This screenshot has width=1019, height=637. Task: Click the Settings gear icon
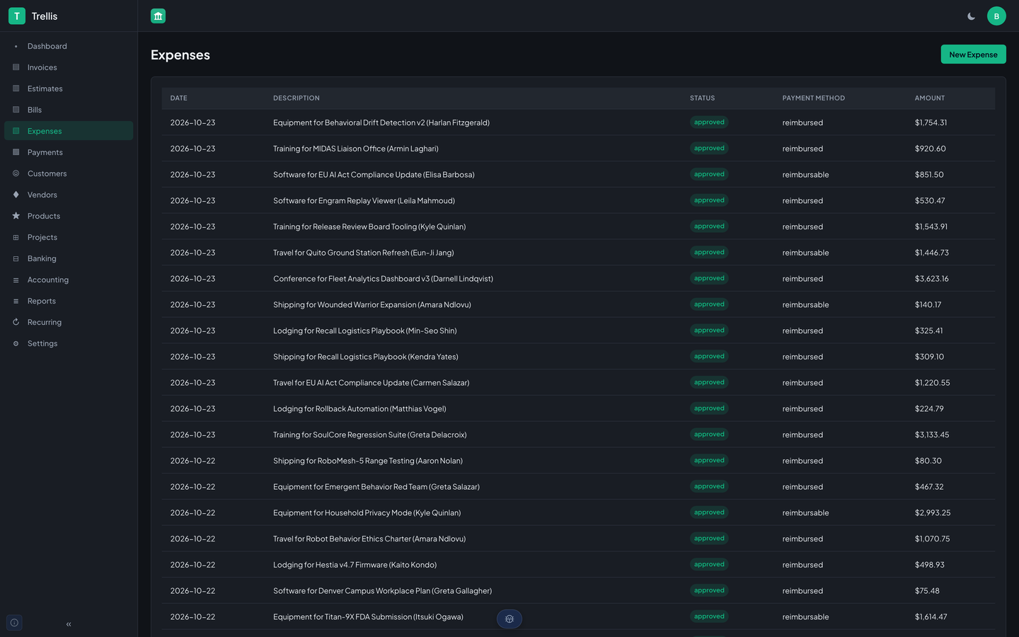pos(16,343)
